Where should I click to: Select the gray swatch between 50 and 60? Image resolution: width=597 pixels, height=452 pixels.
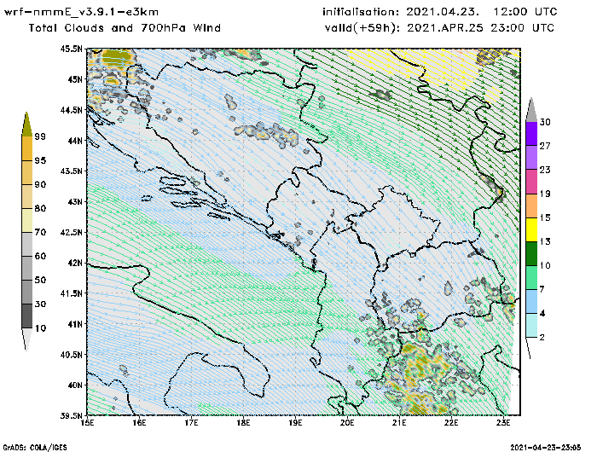27,268
